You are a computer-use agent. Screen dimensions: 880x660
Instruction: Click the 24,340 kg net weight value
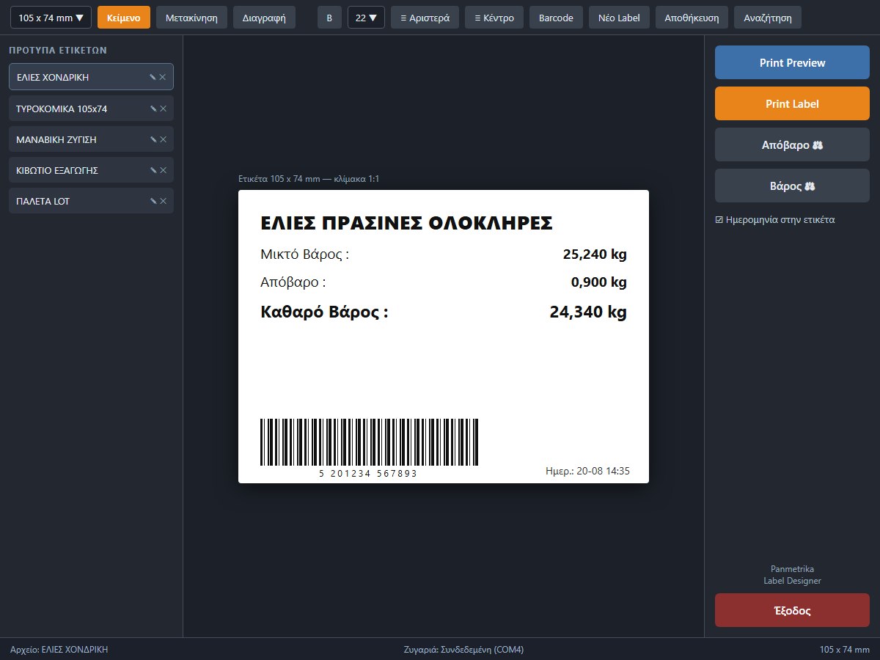588,312
